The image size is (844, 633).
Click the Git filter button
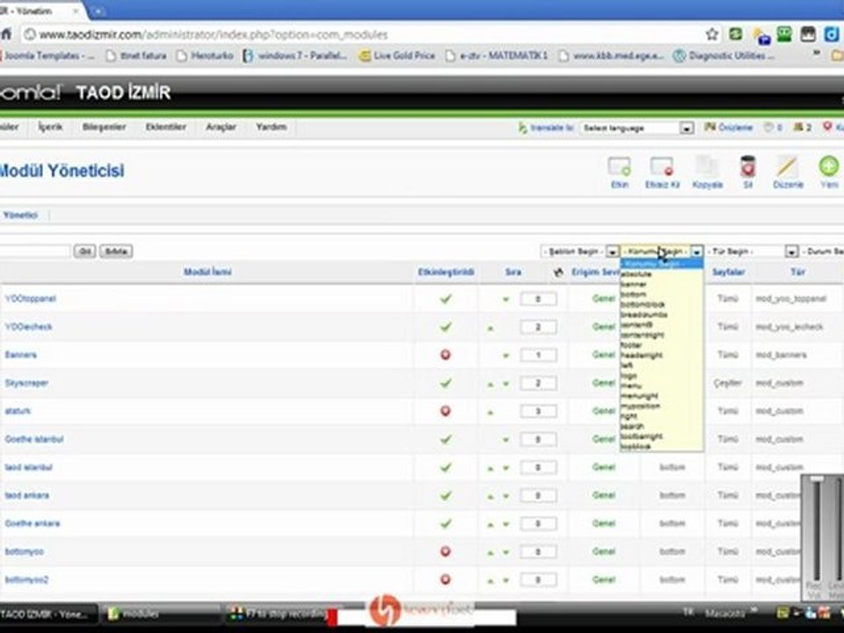[84, 251]
